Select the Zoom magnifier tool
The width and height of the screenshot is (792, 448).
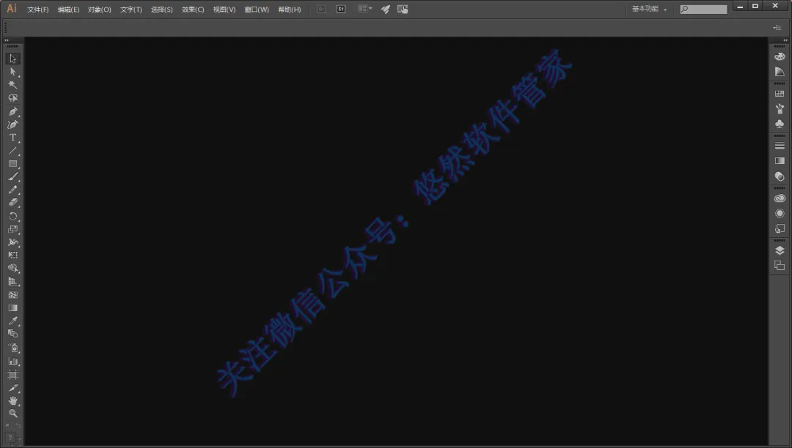pos(12,414)
